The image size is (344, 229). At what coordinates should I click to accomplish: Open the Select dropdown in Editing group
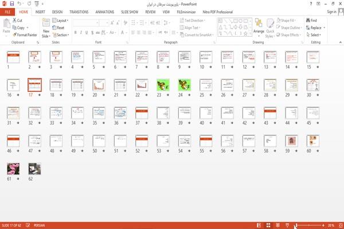pyautogui.click(x=314, y=35)
